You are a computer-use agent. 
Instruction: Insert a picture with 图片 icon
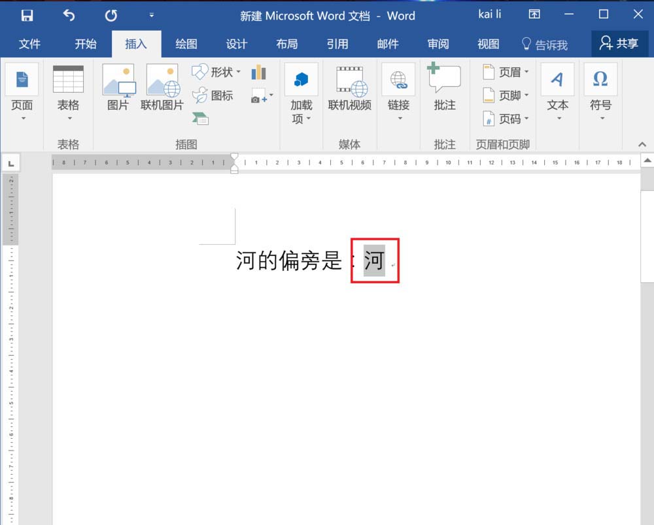pos(118,87)
